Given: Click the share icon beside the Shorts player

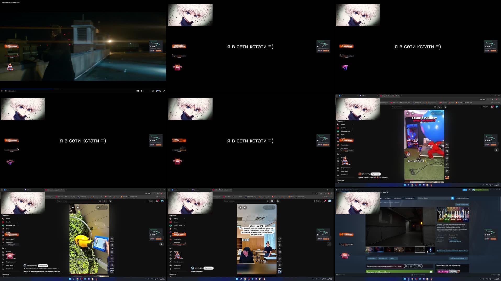Looking at the screenshot, I should [x=447, y=164].
